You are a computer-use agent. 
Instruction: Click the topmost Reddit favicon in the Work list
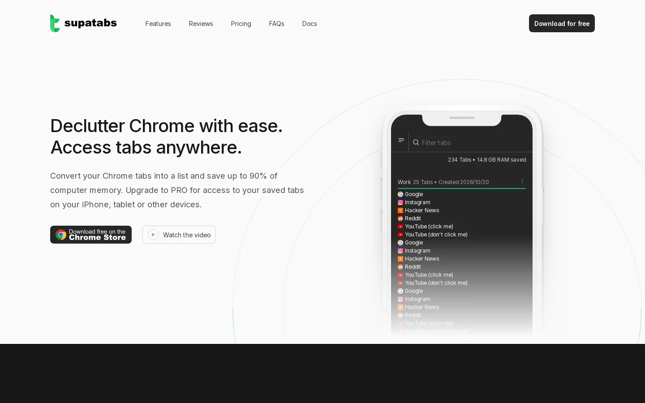[x=400, y=219]
